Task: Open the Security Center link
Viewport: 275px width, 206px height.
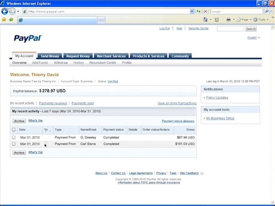Action: coord(198,29)
